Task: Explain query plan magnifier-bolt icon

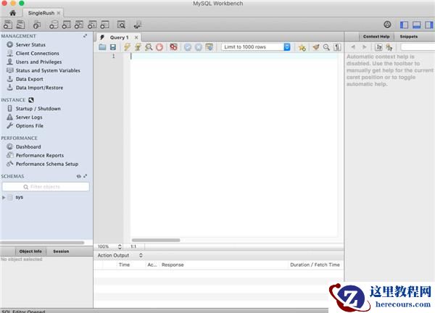Action: (149, 47)
